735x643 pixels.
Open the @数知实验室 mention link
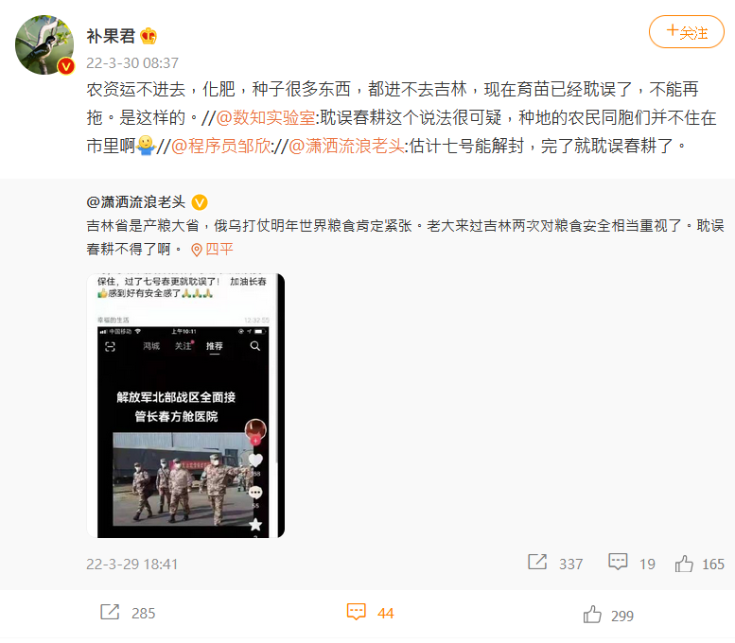point(266,117)
